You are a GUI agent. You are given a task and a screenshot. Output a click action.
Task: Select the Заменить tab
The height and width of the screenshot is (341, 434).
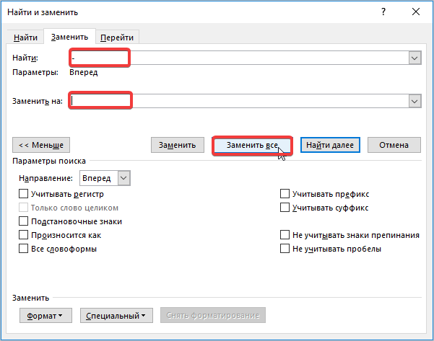[69, 37]
